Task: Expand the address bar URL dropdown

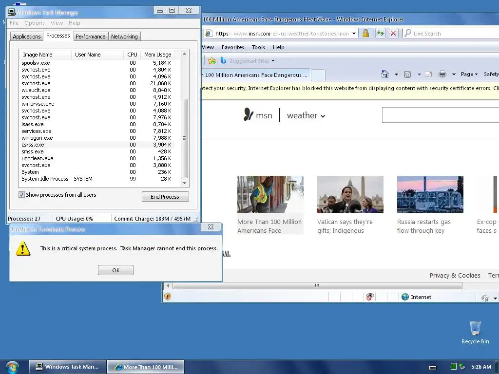Action: coord(354,34)
